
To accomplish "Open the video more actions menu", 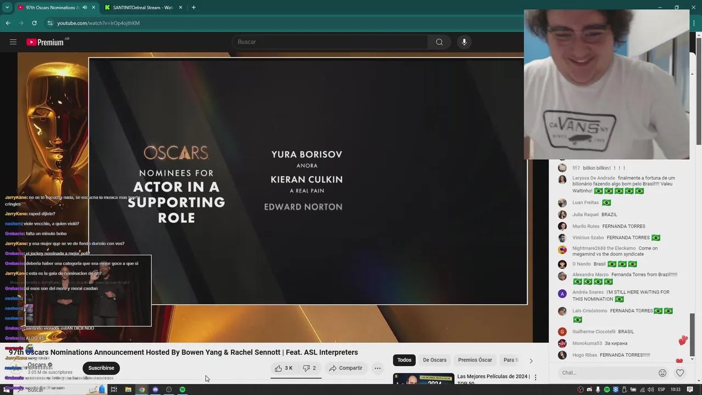I will coord(377,368).
